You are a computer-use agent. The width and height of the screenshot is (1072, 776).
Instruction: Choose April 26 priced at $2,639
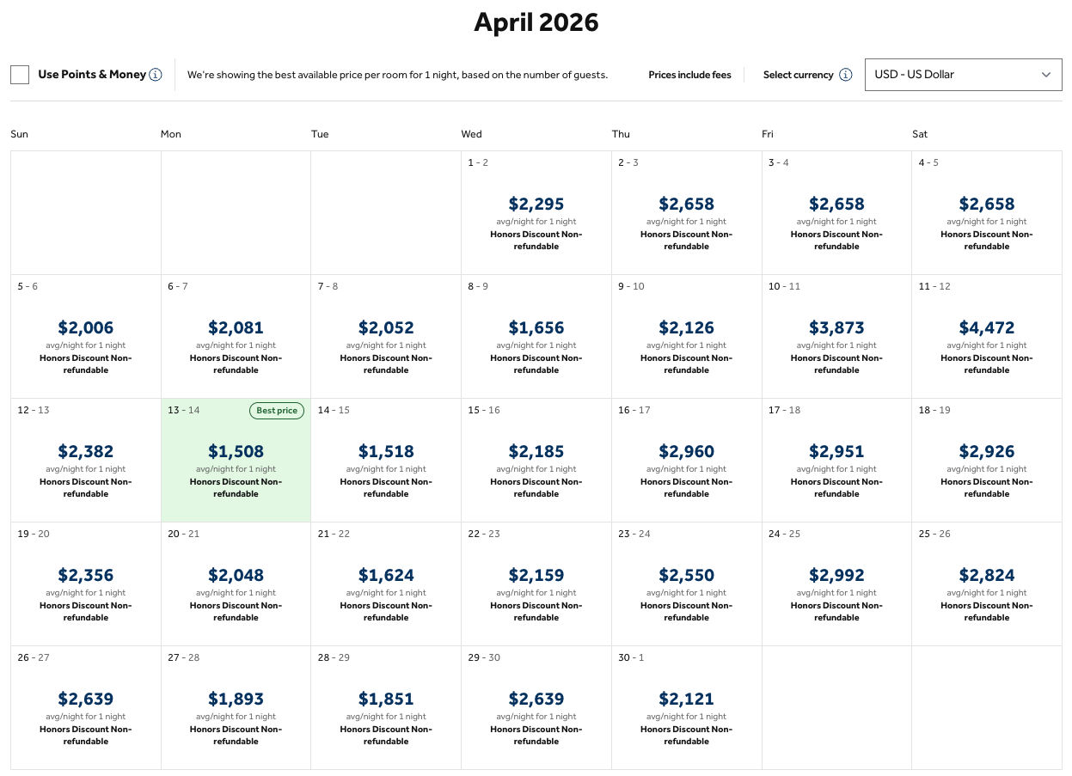[x=85, y=706]
